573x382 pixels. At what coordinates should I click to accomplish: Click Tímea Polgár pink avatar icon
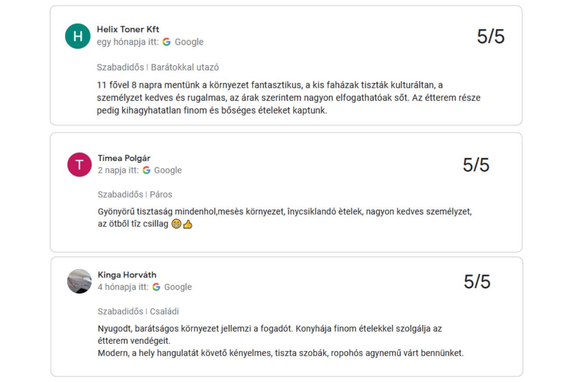coord(79,165)
